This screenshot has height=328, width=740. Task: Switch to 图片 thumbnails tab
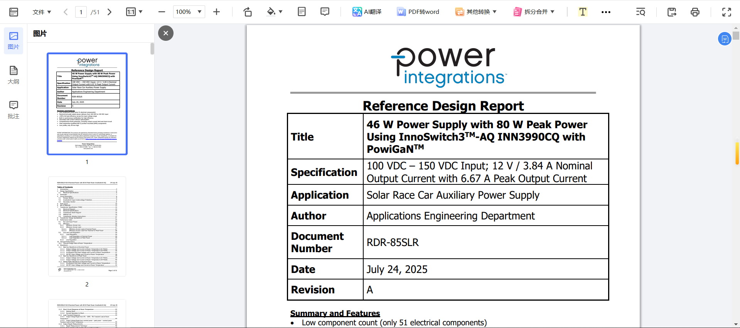[x=13, y=40]
